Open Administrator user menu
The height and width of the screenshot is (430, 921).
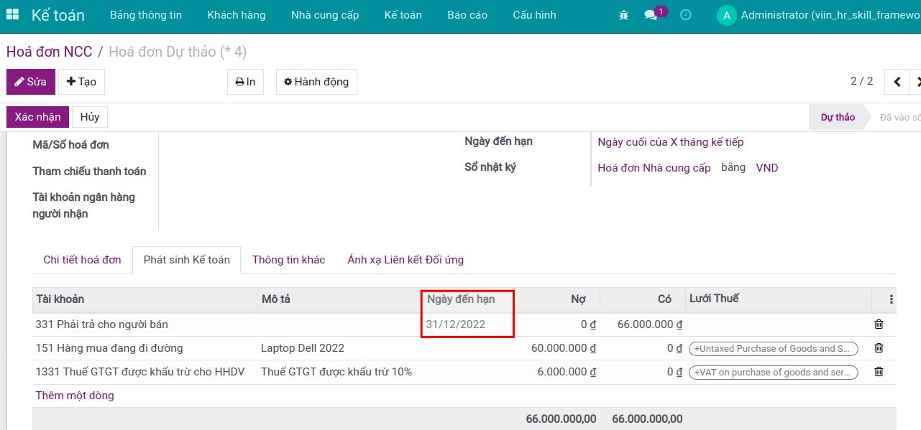pos(820,15)
